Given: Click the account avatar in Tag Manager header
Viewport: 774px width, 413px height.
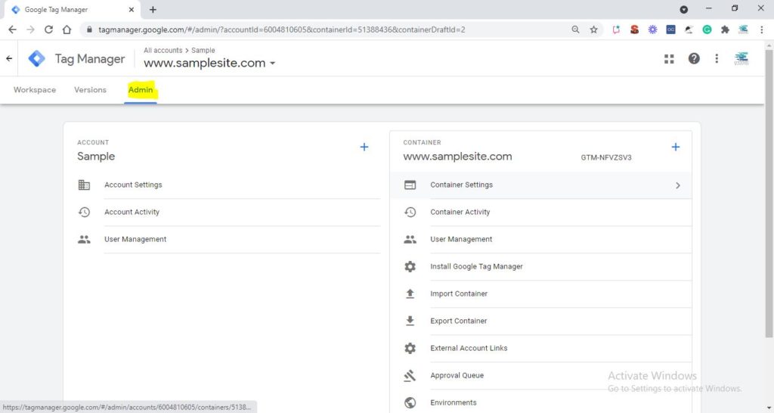Looking at the screenshot, I should (x=741, y=58).
